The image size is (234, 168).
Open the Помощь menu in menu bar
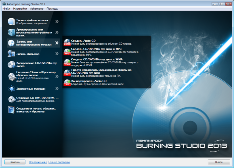(52, 9)
